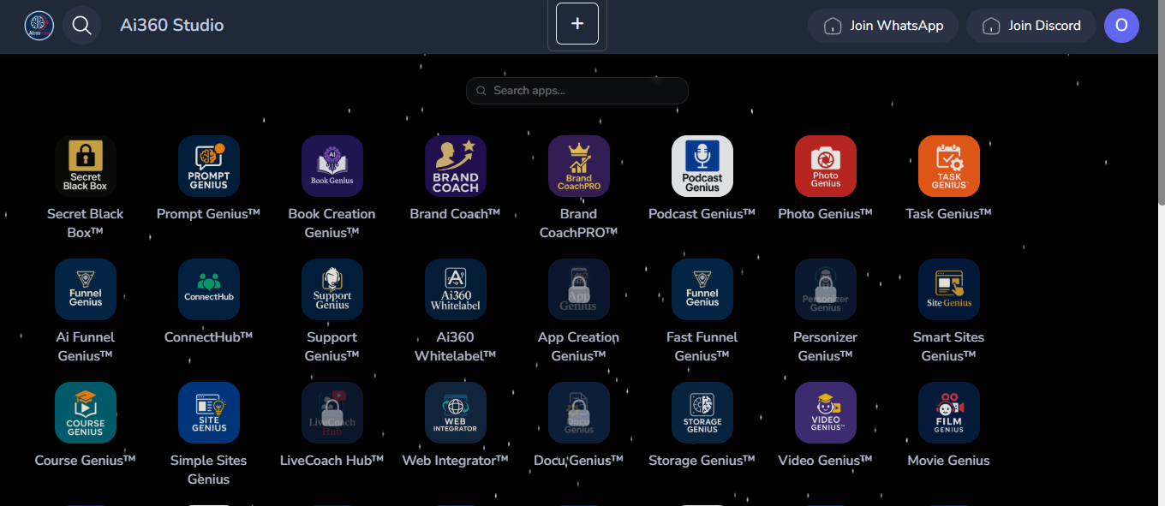Image resolution: width=1165 pixels, height=506 pixels.
Task: Open the Video Genius app icon
Action: click(x=826, y=413)
